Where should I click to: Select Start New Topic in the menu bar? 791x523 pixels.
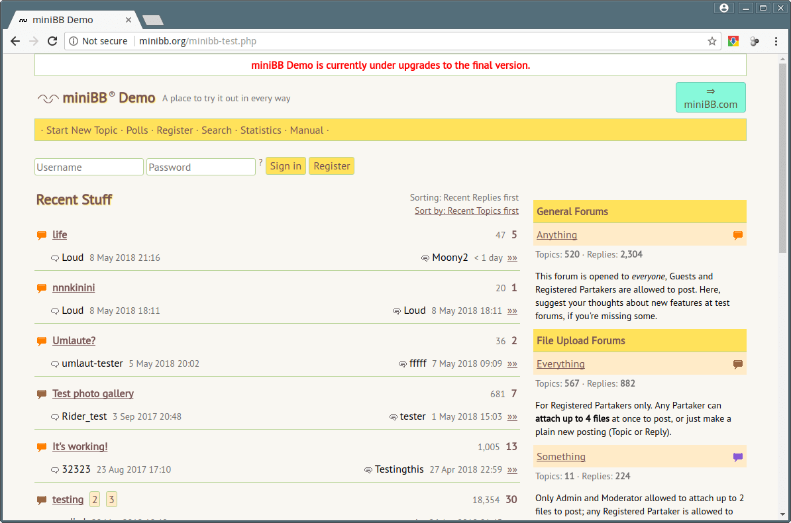click(81, 130)
